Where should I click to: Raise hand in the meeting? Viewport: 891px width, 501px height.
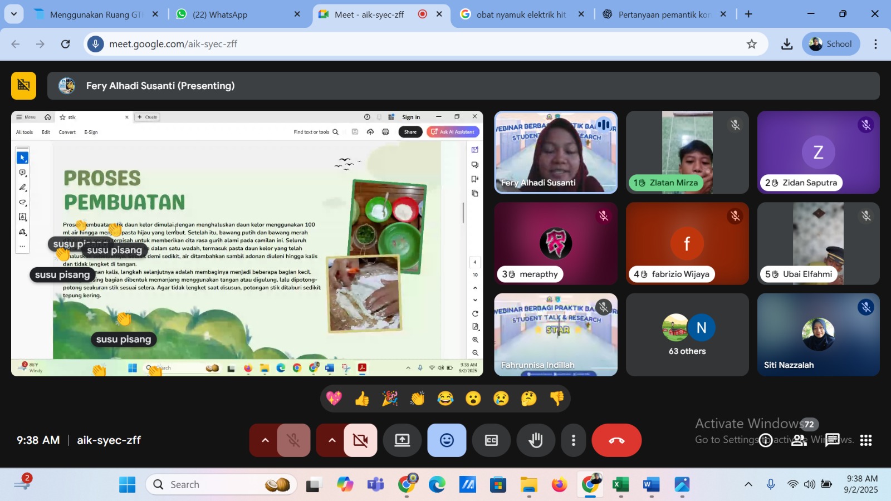pos(536,440)
